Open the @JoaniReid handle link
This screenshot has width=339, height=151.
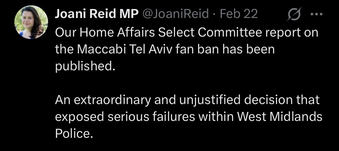tap(176, 14)
